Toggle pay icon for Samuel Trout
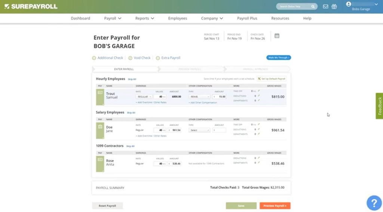This screenshot has width=383, height=212. 100,97
